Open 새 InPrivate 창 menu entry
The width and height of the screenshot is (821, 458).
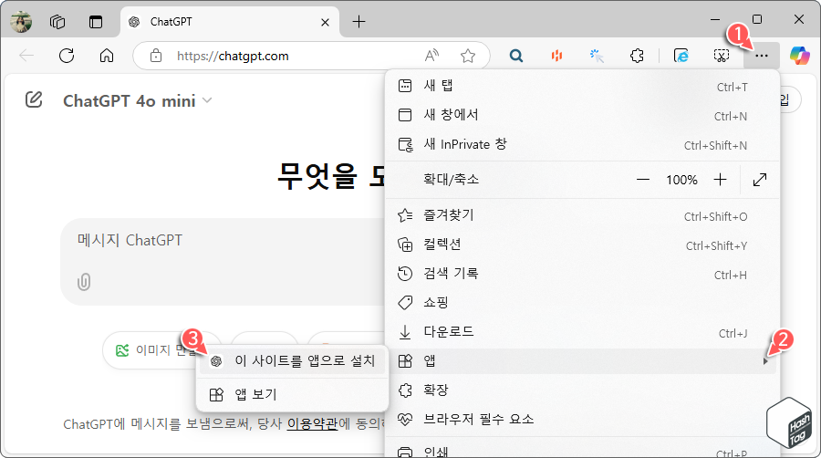pyautogui.click(x=582, y=144)
